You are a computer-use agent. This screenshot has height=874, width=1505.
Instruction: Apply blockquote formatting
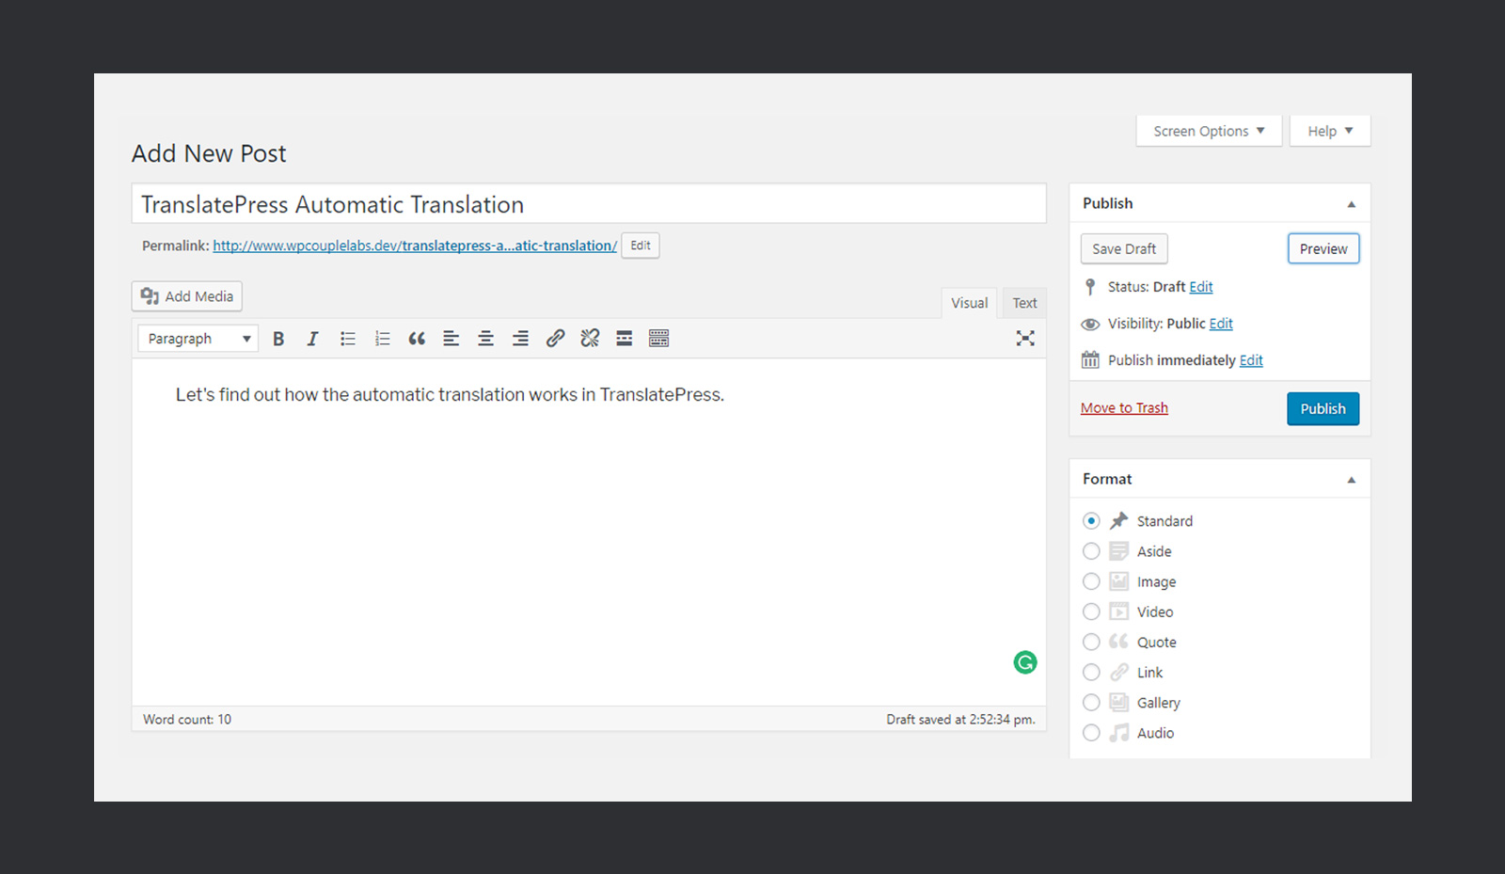(417, 339)
